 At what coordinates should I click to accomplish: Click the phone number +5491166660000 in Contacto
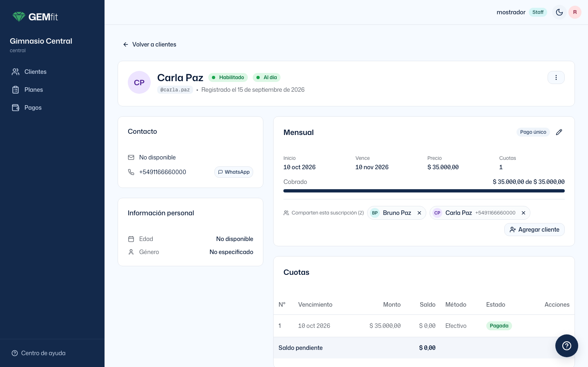(x=163, y=172)
